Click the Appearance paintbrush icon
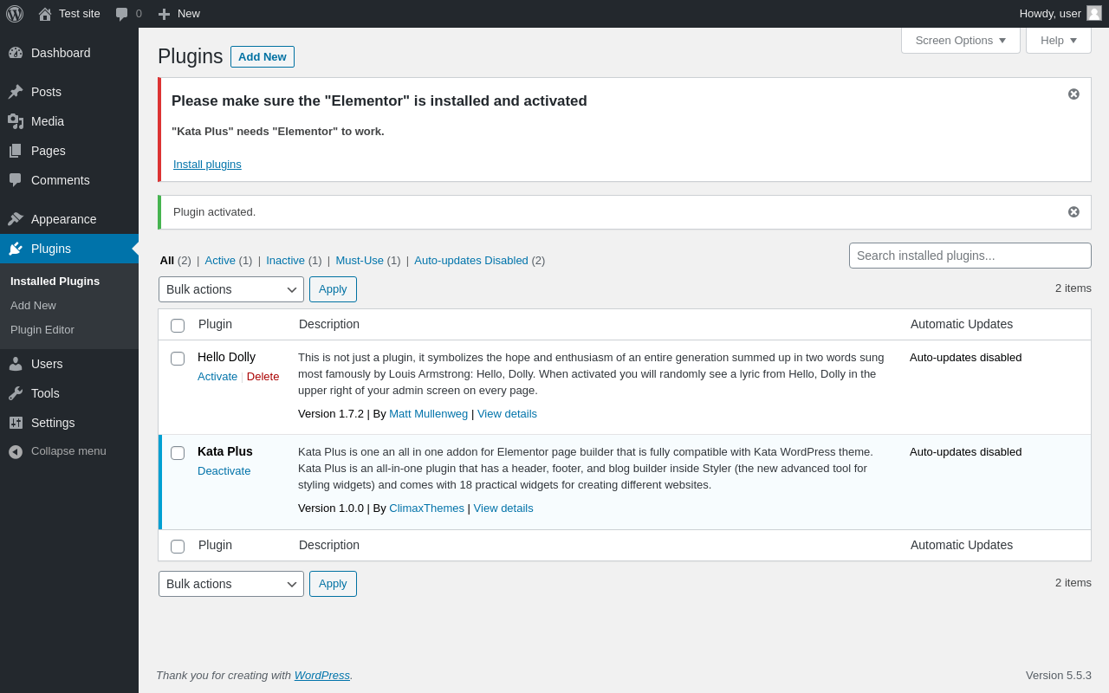Image resolution: width=1109 pixels, height=693 pixels. (16, 219)
